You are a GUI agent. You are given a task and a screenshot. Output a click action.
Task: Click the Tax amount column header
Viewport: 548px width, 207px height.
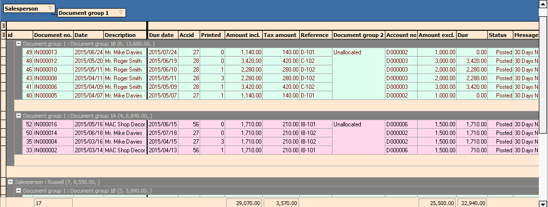pos(280,35)
